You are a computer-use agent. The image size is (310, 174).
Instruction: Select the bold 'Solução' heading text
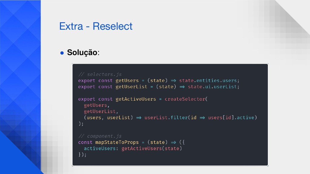coord(82,53)
